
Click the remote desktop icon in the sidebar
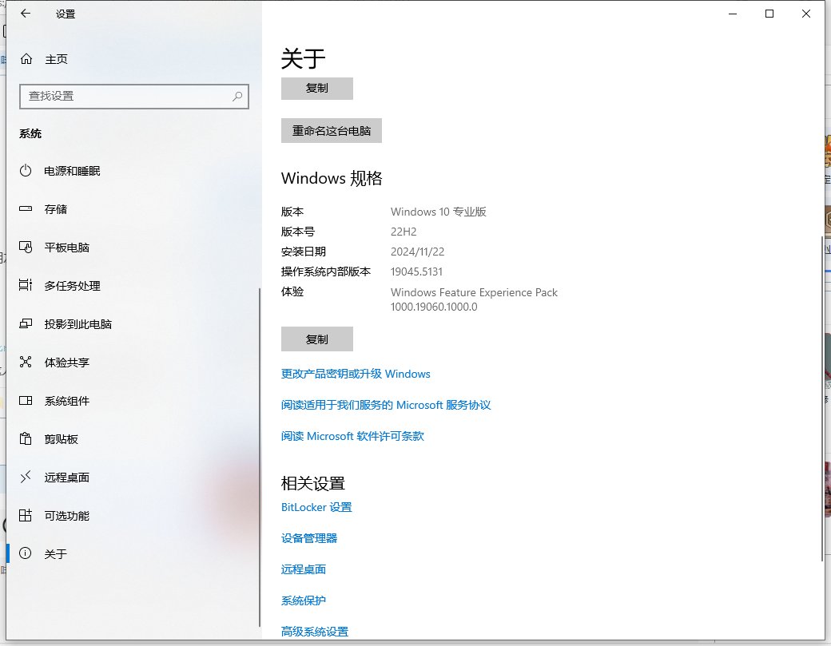point(26,477)
